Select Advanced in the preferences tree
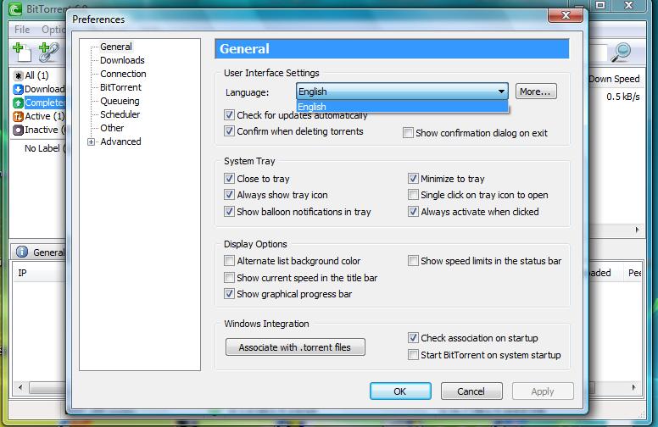 click(120, 141)
